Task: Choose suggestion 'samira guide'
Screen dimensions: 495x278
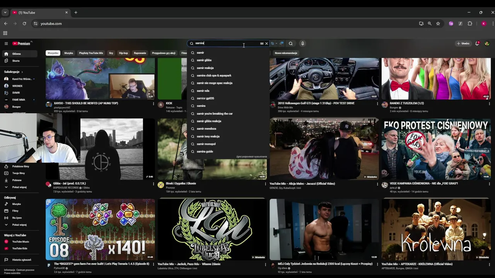Action: coord(228,151)
